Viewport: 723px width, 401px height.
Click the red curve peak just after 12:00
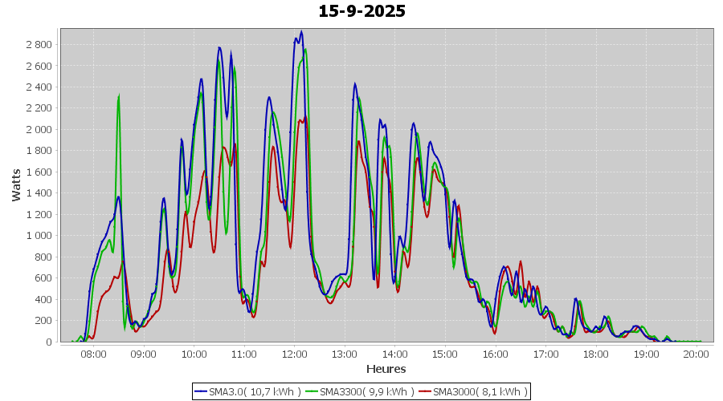click(304, 117)
